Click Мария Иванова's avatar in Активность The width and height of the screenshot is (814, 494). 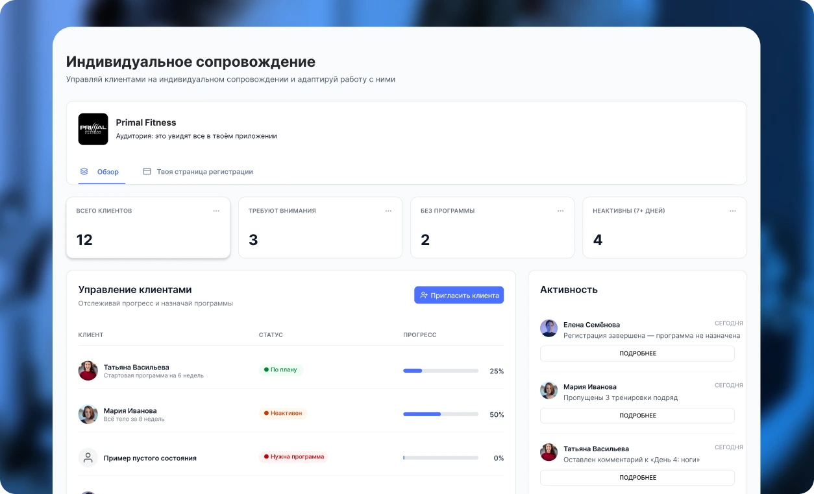point(549,390)
